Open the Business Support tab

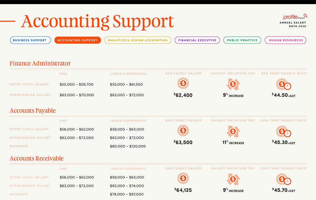pyautogui.click(x=30, y=40)
